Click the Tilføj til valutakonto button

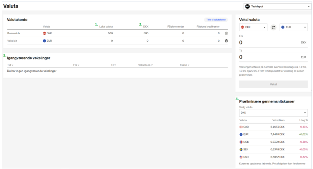click(216, 19)
